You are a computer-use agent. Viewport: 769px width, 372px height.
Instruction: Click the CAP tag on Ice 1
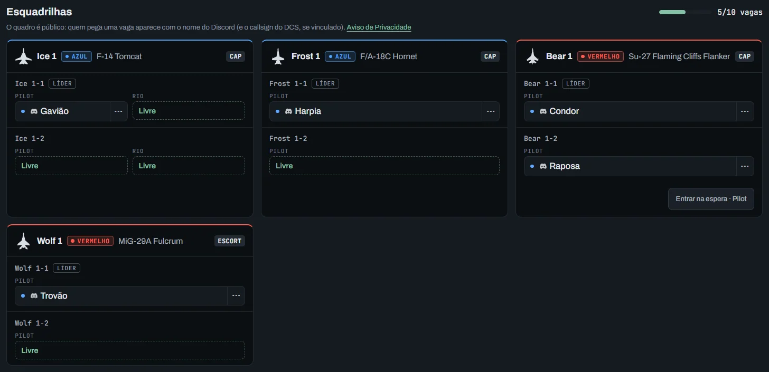(x=236, y=56)
